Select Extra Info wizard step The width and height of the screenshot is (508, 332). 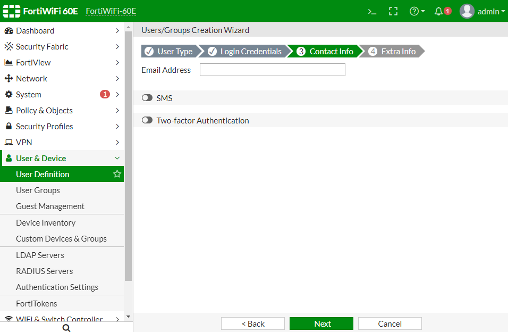(x=392, y=51)
